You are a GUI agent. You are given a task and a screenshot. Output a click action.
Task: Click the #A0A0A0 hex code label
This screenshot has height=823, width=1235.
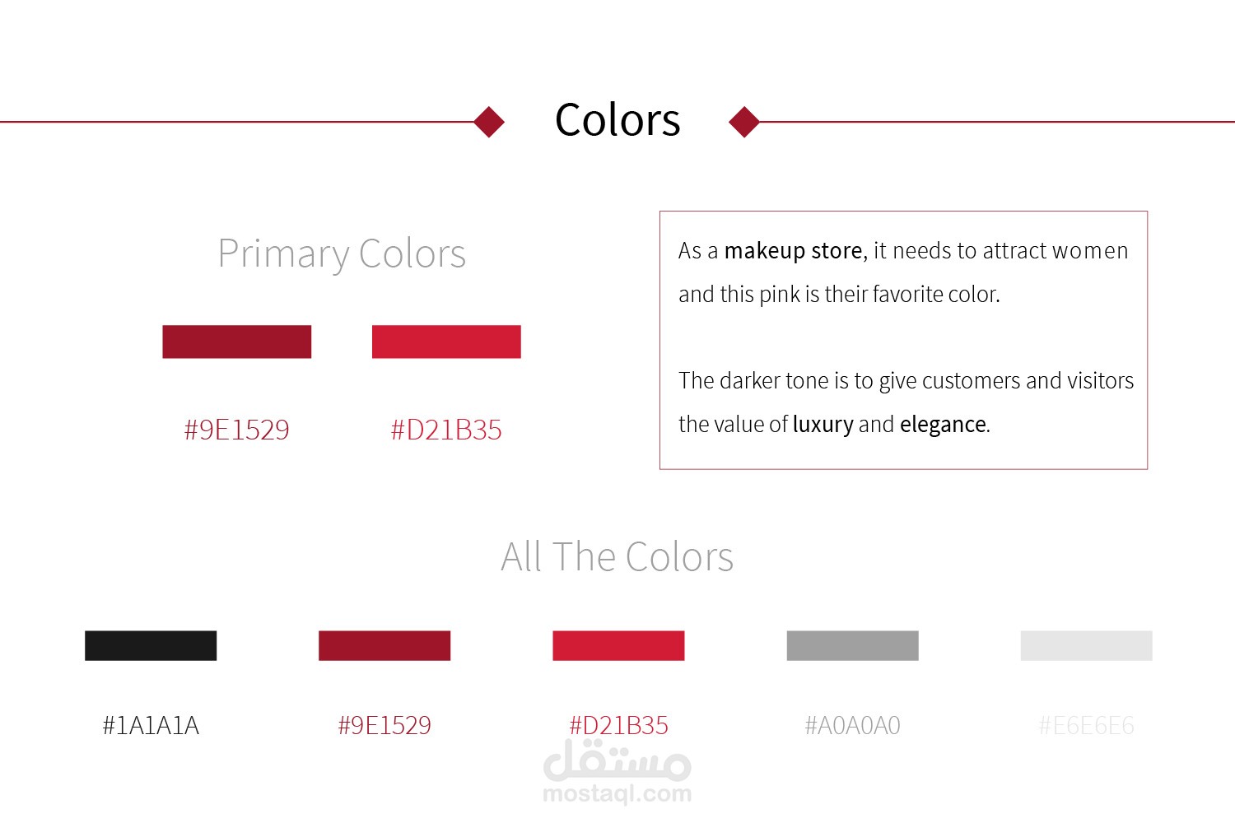[852, 725]
